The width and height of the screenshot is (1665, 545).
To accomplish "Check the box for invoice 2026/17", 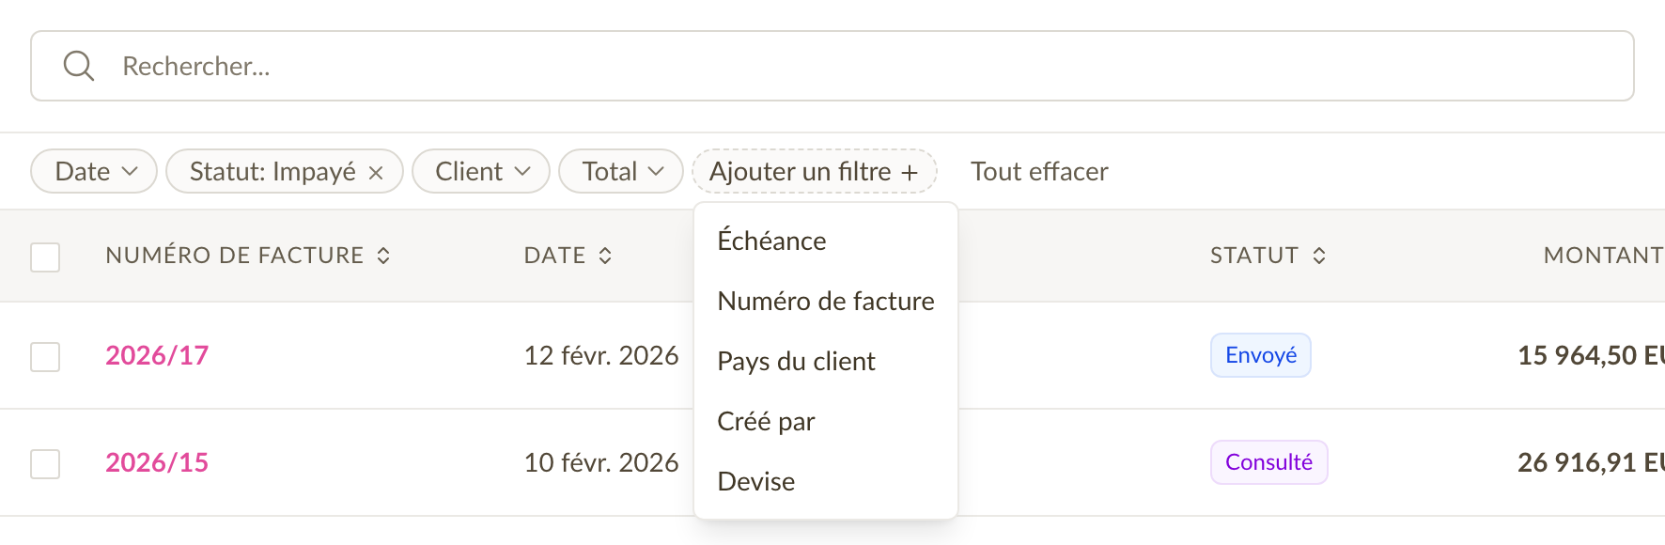I will coord(45,356).
